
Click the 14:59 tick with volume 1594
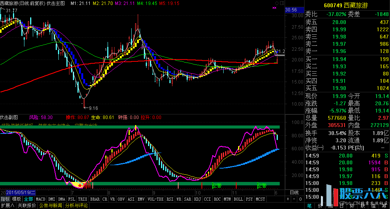pyautogui.click(x=347, y=162)
